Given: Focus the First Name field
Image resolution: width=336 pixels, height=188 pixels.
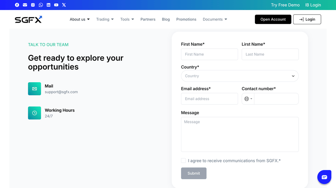Looking at the screenshot, I should point(209,54).
